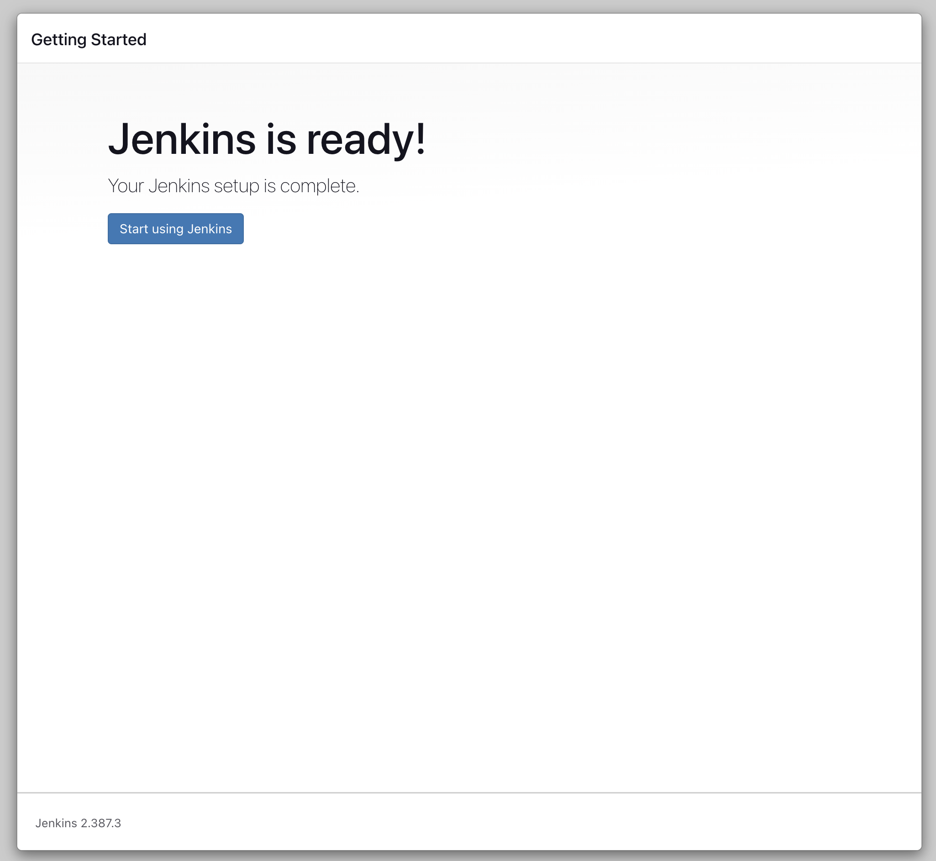Click the version number 2.387.3 in footer
936x861 pixels.
100,823
